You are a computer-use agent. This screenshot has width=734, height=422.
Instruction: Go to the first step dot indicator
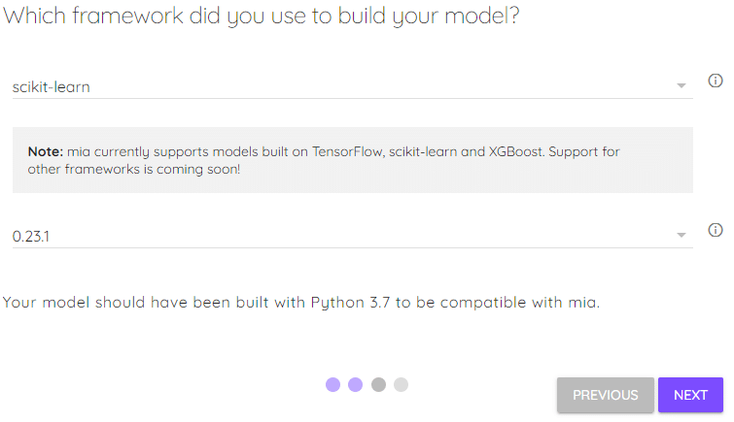pos(332,384)
